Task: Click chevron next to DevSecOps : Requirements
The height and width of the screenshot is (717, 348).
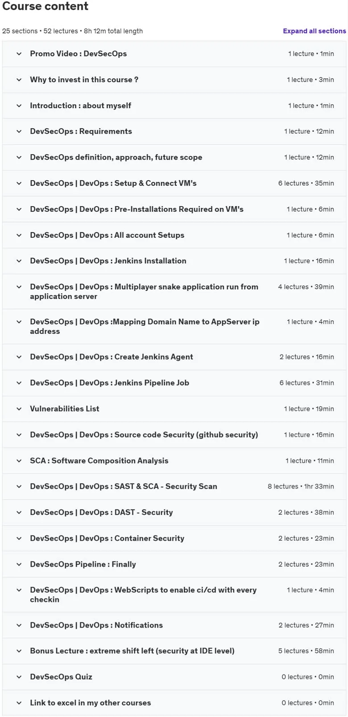Action: click(19, 131)
